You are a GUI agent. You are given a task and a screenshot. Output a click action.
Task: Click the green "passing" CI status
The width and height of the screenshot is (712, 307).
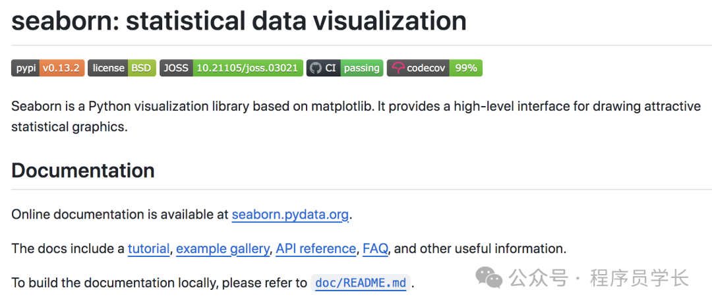(361, 68)
